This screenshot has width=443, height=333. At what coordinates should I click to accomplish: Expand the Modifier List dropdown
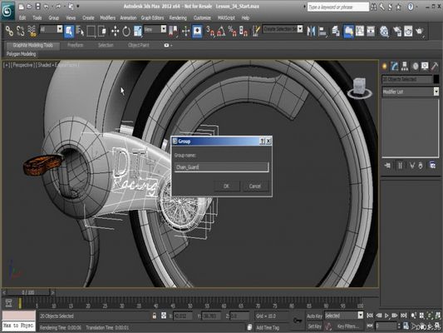click(x=411, y=92)
